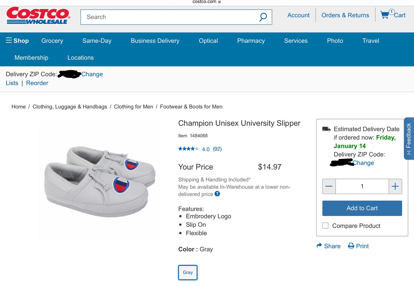Open the Grocery menu item

click(x=52, y=41)
